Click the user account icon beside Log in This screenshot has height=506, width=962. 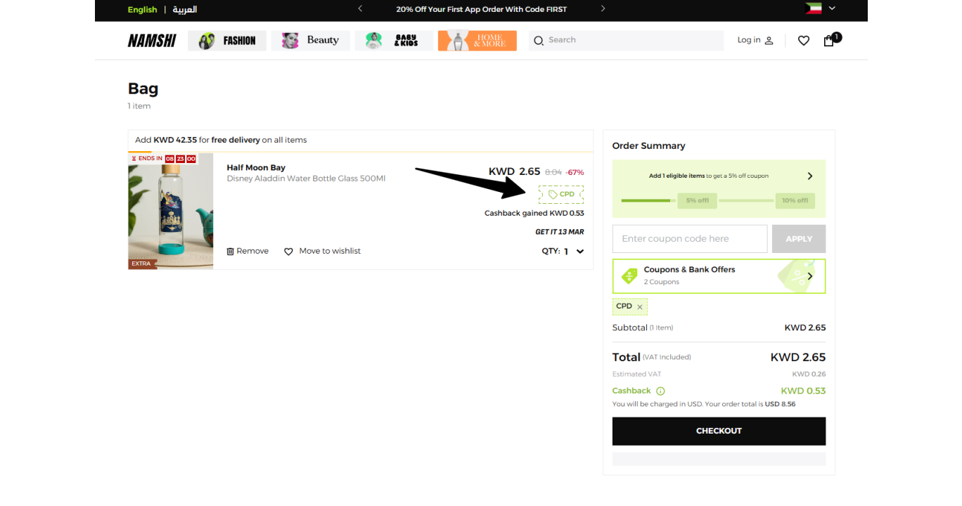(x=769, y=41)
